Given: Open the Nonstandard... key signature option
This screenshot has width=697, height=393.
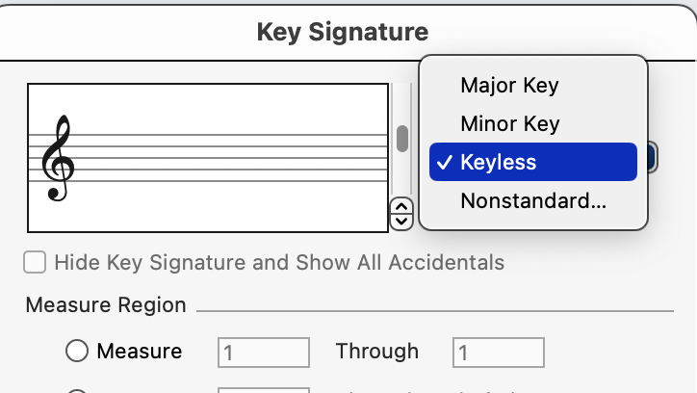Looking at the screenshot, I should pyautogui.click(x=532, y=201).
